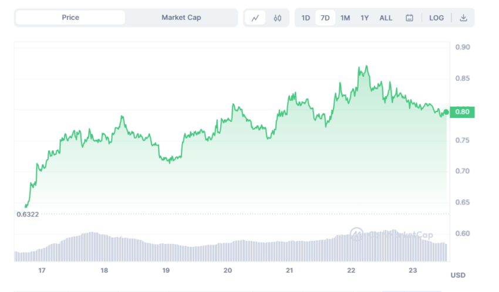This screenshot has height=292, width=499.
Task: Choose the 7D time range
Action: click(x=325, y=18)
